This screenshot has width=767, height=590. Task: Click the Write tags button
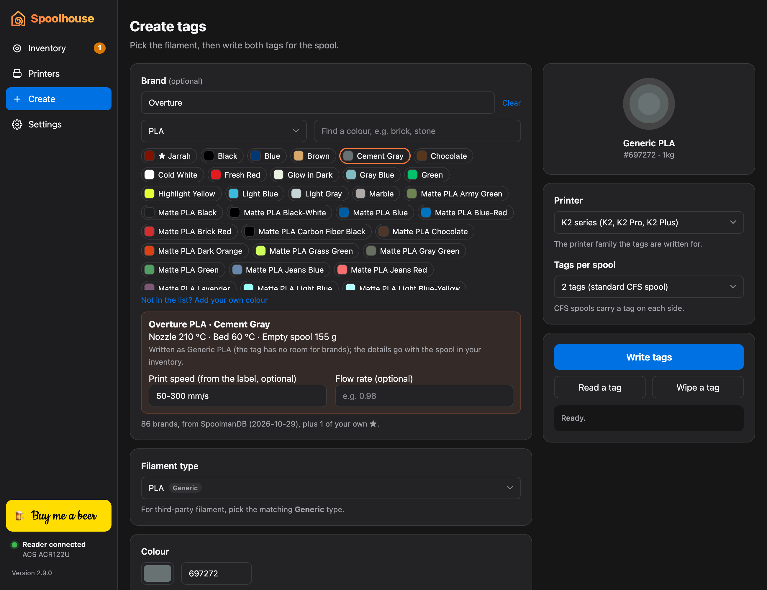tap(649, 357)
